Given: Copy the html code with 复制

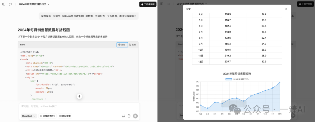Looking at the screenshot, I should tap(132, 45).
